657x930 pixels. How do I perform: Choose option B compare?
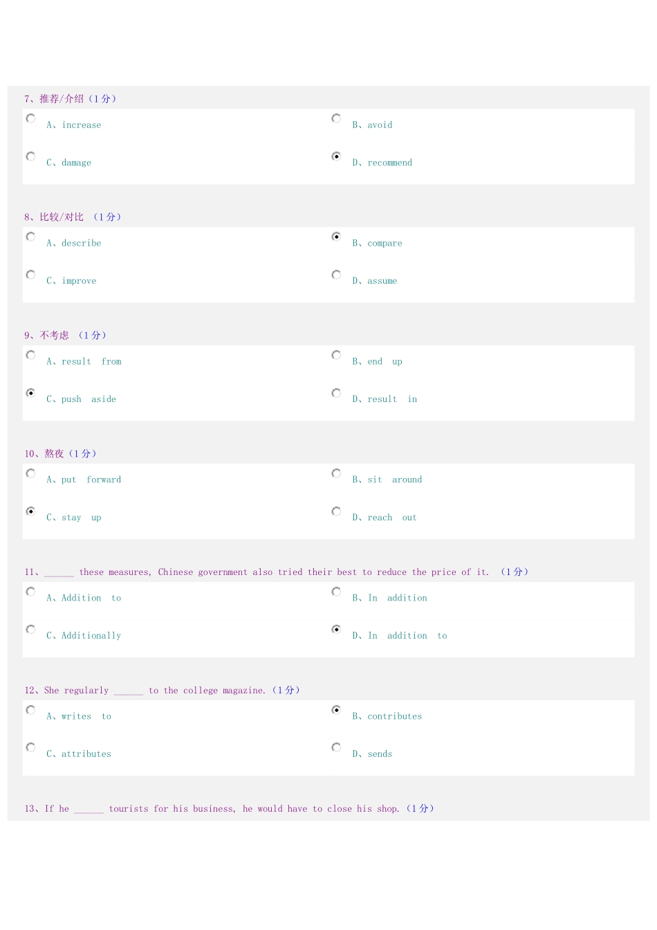[x=336, y=237]
